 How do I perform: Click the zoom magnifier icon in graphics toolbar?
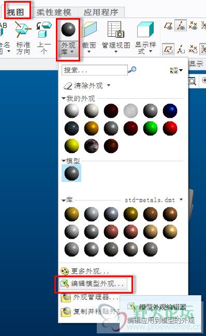(x=192, y=81)
